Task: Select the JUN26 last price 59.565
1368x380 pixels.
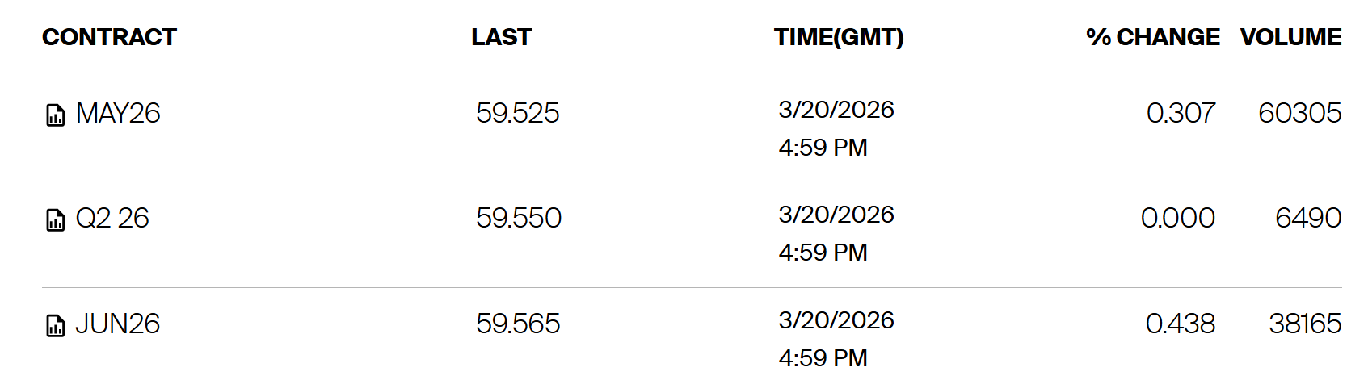Action: click(x=517, y=324)
